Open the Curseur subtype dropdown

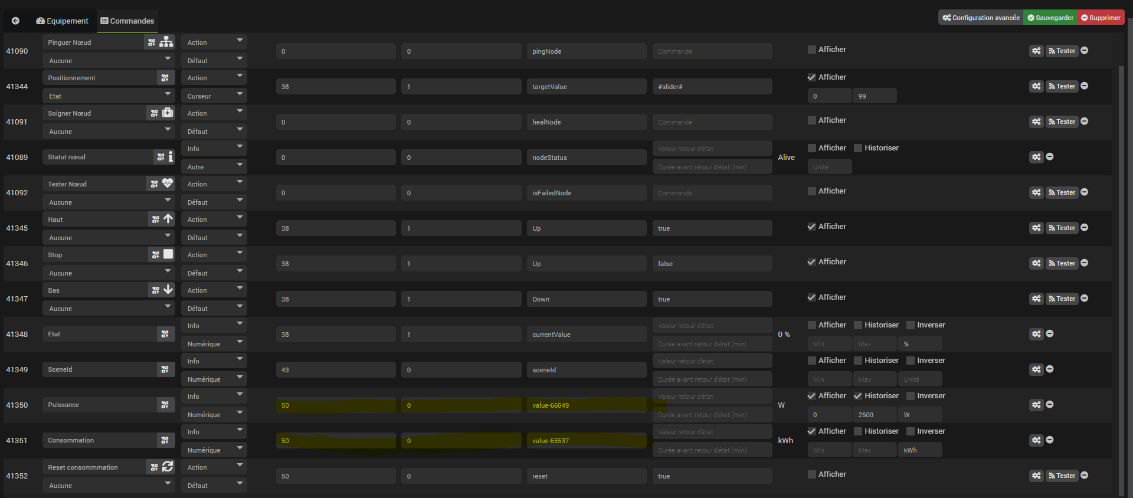214,96
